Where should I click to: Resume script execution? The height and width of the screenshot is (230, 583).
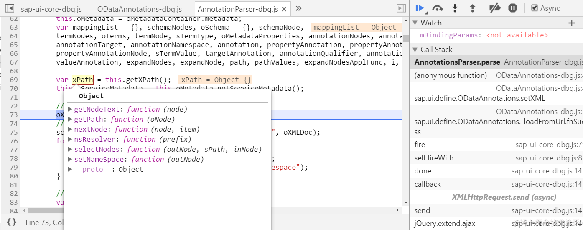pos(420,8)
